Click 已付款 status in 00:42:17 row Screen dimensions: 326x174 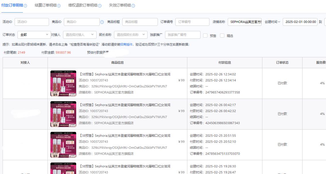pyautogui.click(x=282, y=114)
